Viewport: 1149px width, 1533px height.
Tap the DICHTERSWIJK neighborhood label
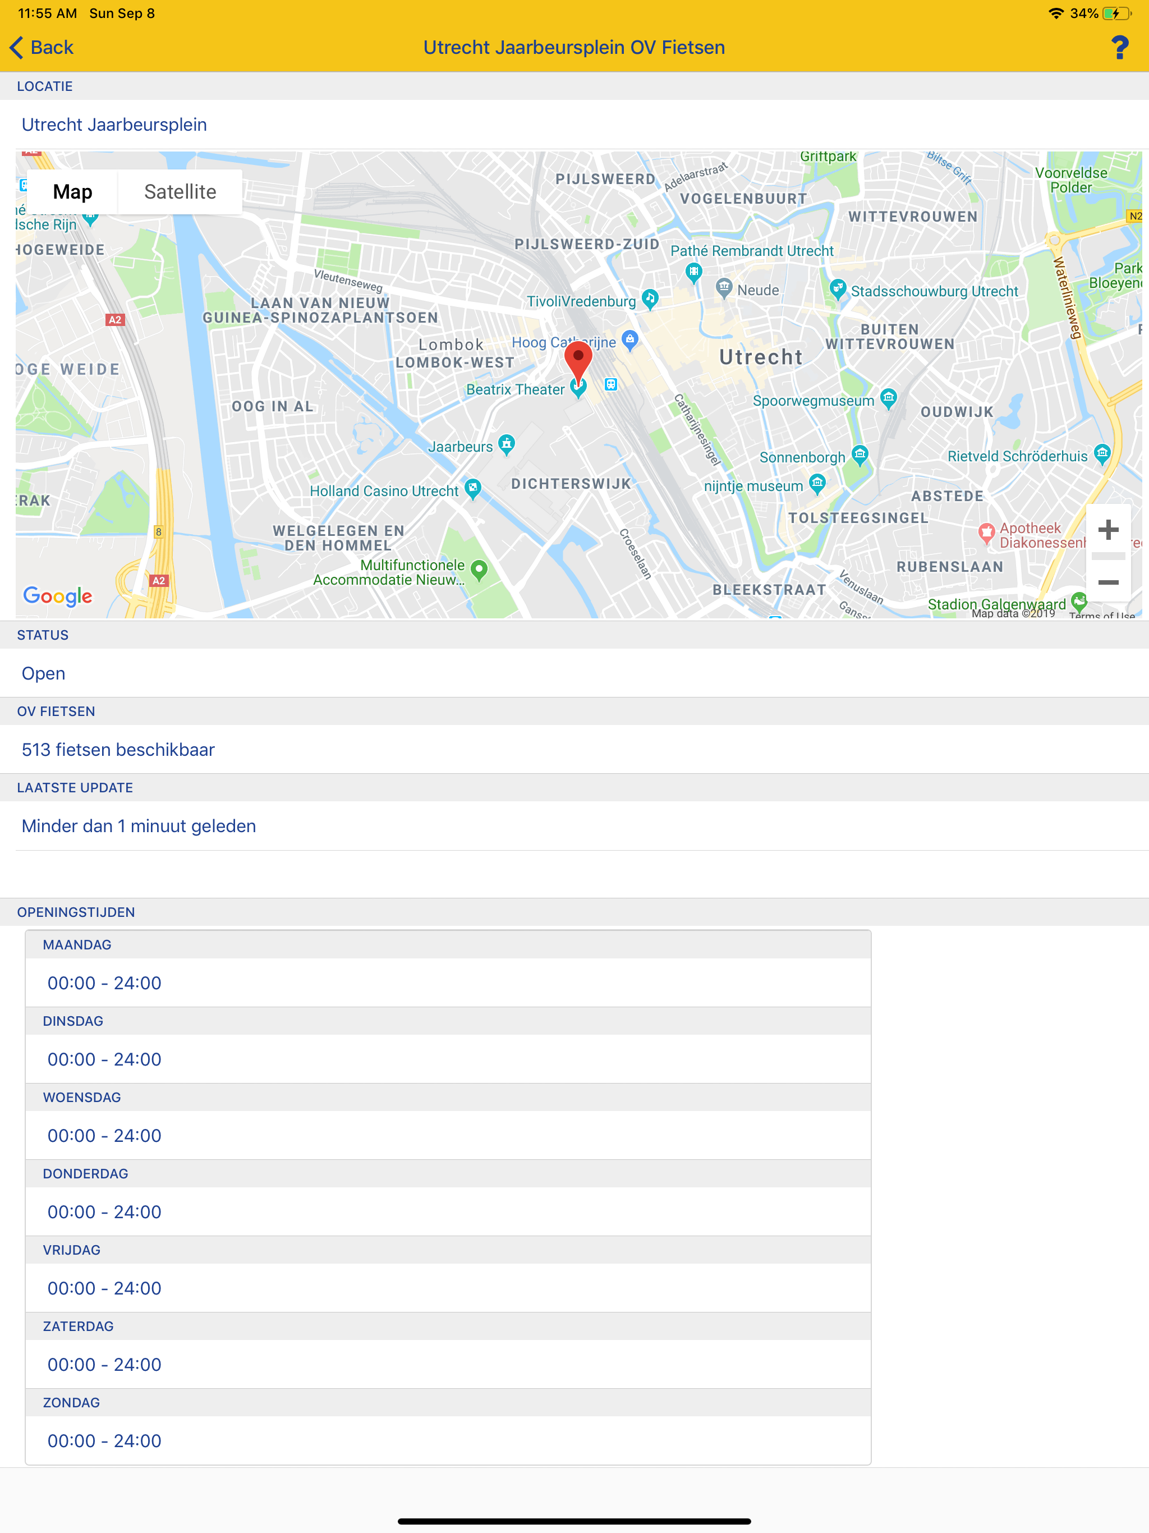coord(571,484)
